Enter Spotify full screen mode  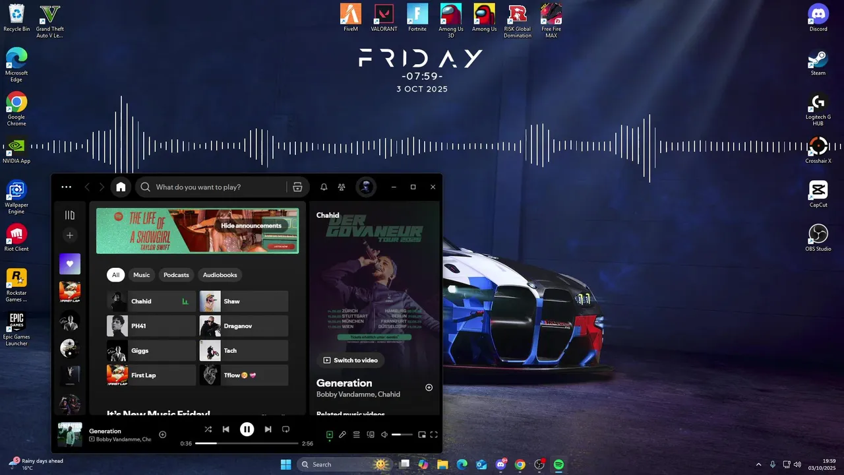[x=434, y=435]
